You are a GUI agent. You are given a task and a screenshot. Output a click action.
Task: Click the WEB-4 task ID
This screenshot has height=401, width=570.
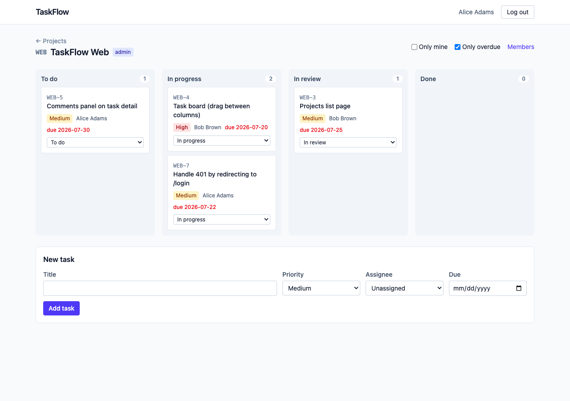pos(181,98)
